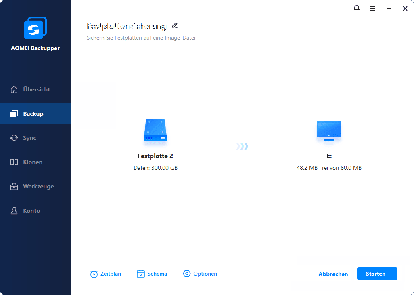
Task: Minimize the Backupper window
Action: (x=389, y=9)
